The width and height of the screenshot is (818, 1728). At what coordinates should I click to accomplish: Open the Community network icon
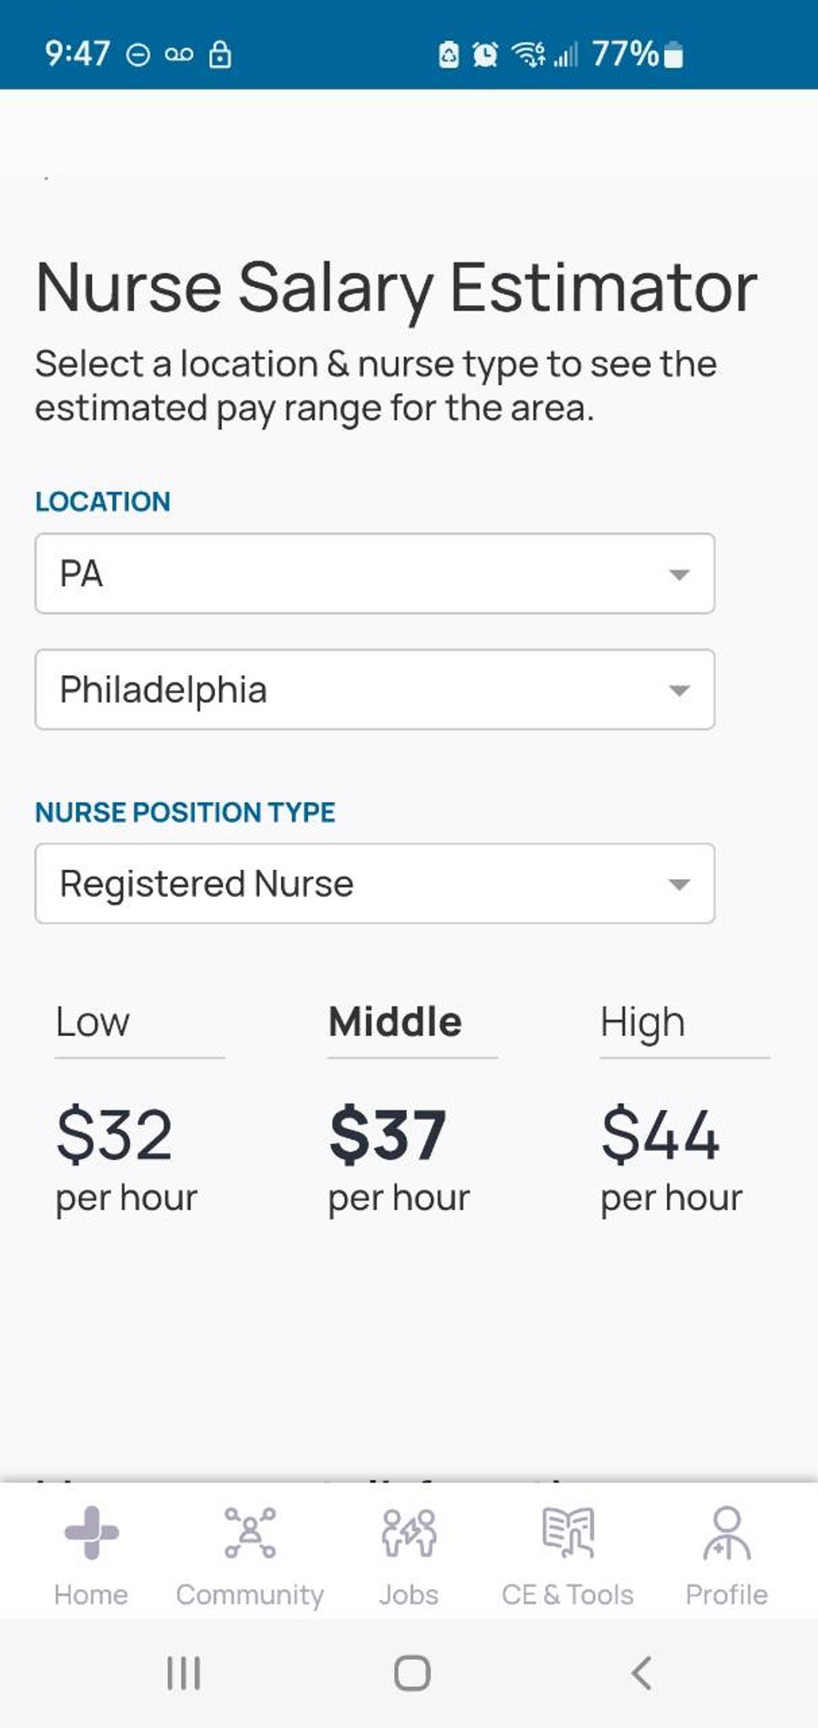pos(250,1532)
